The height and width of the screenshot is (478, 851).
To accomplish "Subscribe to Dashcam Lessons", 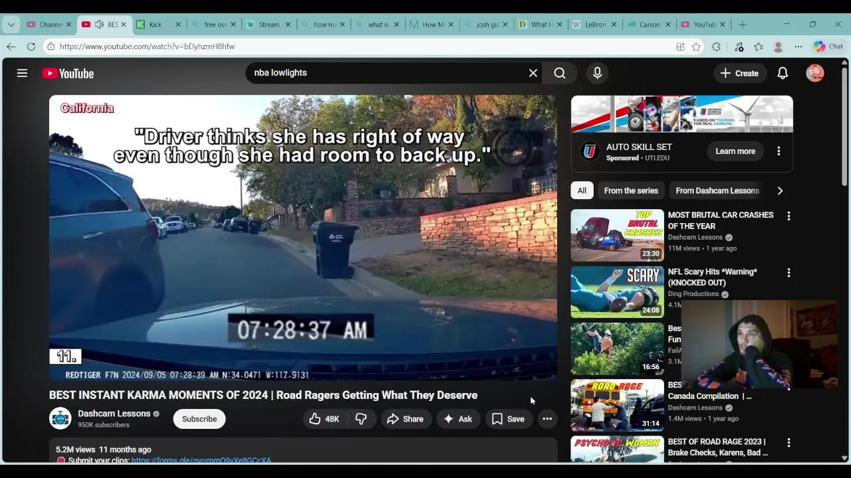I will [x=199, y=419].
